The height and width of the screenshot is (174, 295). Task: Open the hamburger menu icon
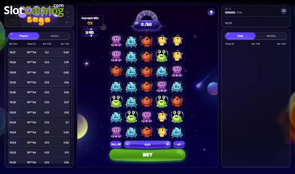(x=284, y=11)
